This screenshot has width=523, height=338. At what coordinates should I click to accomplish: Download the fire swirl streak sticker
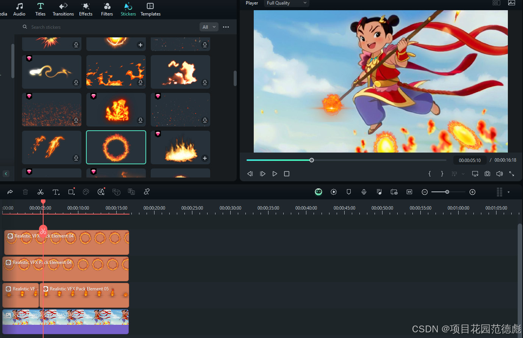coord(76,82)
